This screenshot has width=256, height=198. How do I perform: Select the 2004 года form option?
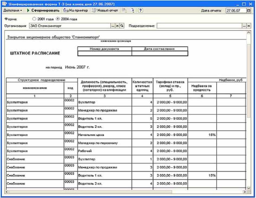pyautogui.click(x=57, y=19)
